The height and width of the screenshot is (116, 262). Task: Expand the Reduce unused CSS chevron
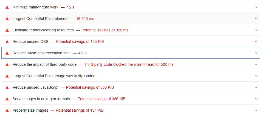(x=256, y=41)
